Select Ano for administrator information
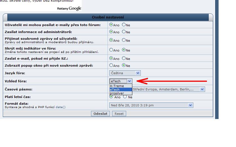236x147 pixels. [x=111, y=32]
